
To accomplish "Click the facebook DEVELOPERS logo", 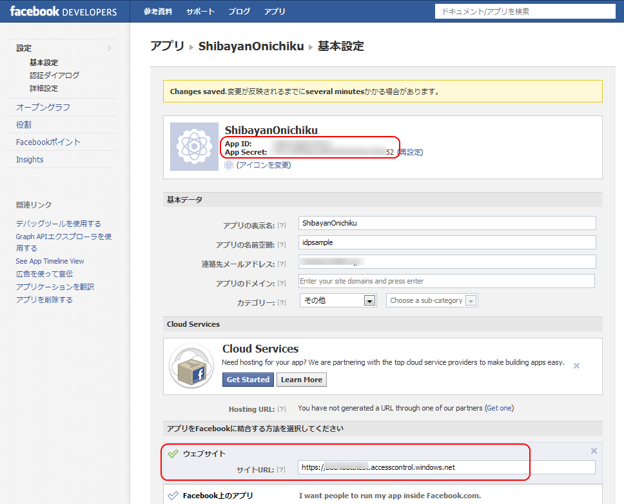I will 63,11.
